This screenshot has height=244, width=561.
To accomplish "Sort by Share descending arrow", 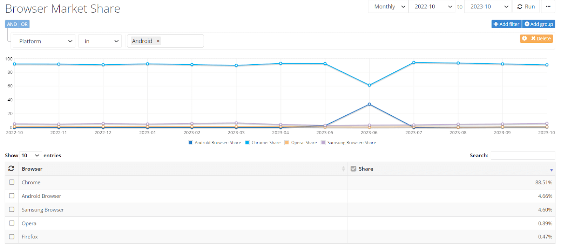I will click(x=551, y=170).
